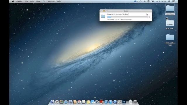Click the "4GB Test 2" folder name label
Viewport: 187px width, 105px height.
tap(170, 29)
